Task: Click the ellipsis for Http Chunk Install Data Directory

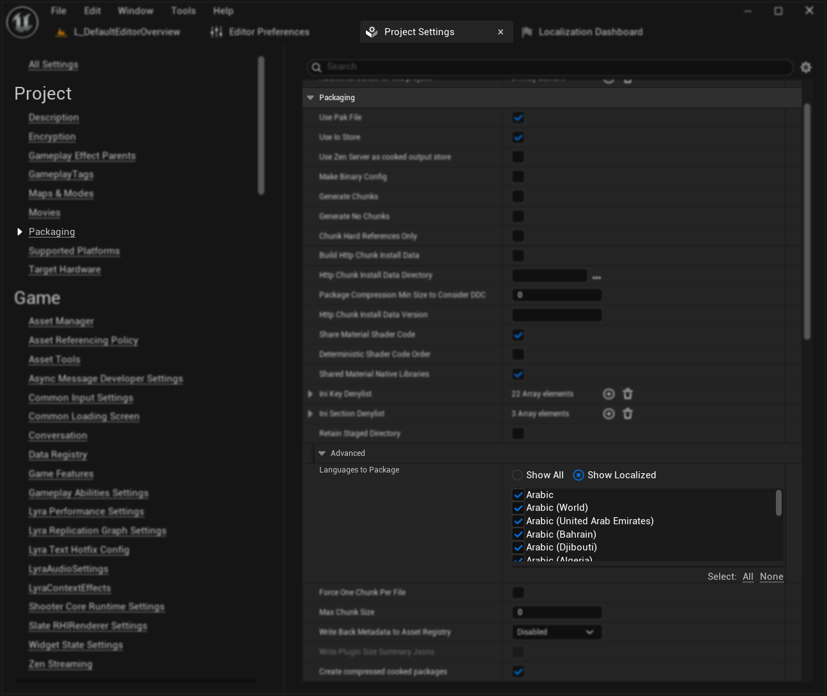Action: click(596, 275)
